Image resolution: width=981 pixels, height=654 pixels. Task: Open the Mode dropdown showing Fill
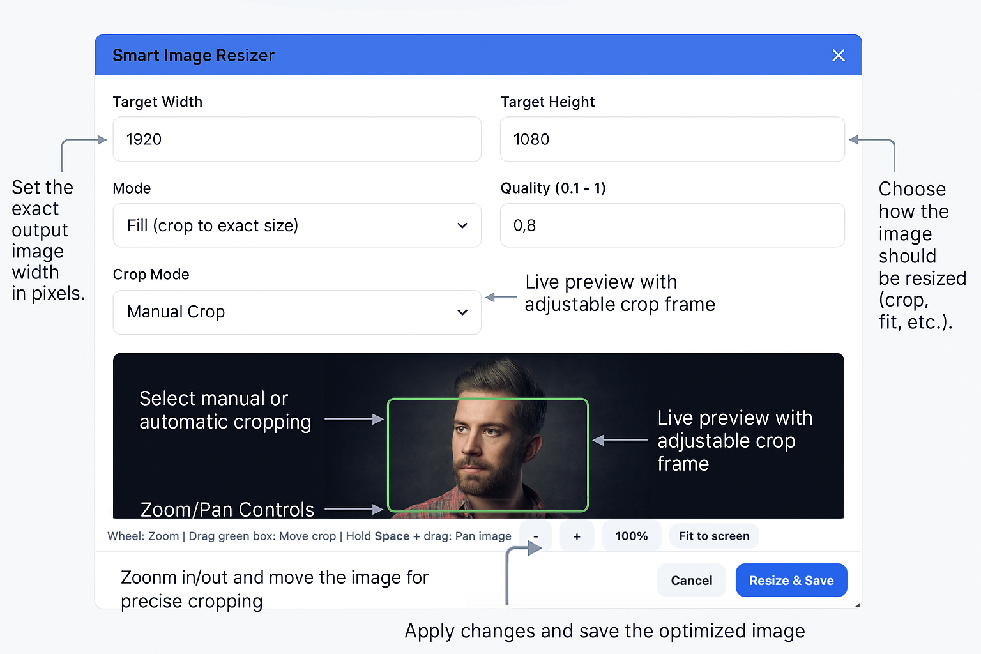[x=296, y=225]
